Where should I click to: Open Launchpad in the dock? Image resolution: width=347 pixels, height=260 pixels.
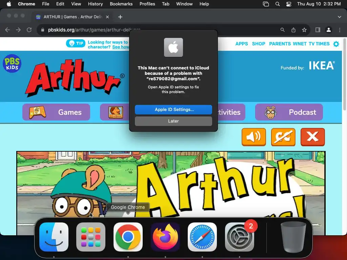coord(91,237)
